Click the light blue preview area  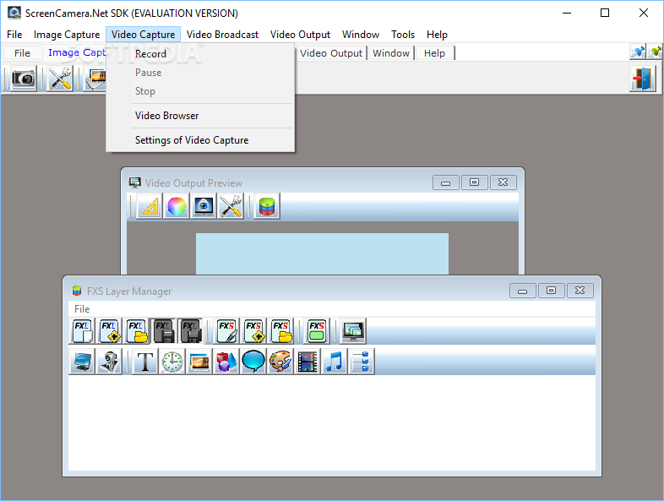tap(322, 253)
